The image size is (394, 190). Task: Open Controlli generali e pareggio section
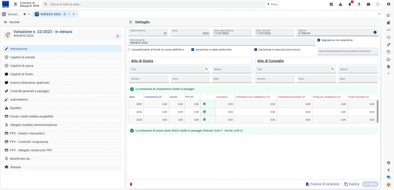[63, 91]
